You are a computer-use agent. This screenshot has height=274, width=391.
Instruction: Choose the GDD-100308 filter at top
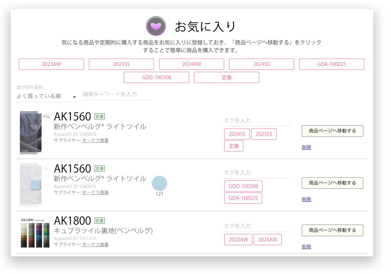point(156,77)
